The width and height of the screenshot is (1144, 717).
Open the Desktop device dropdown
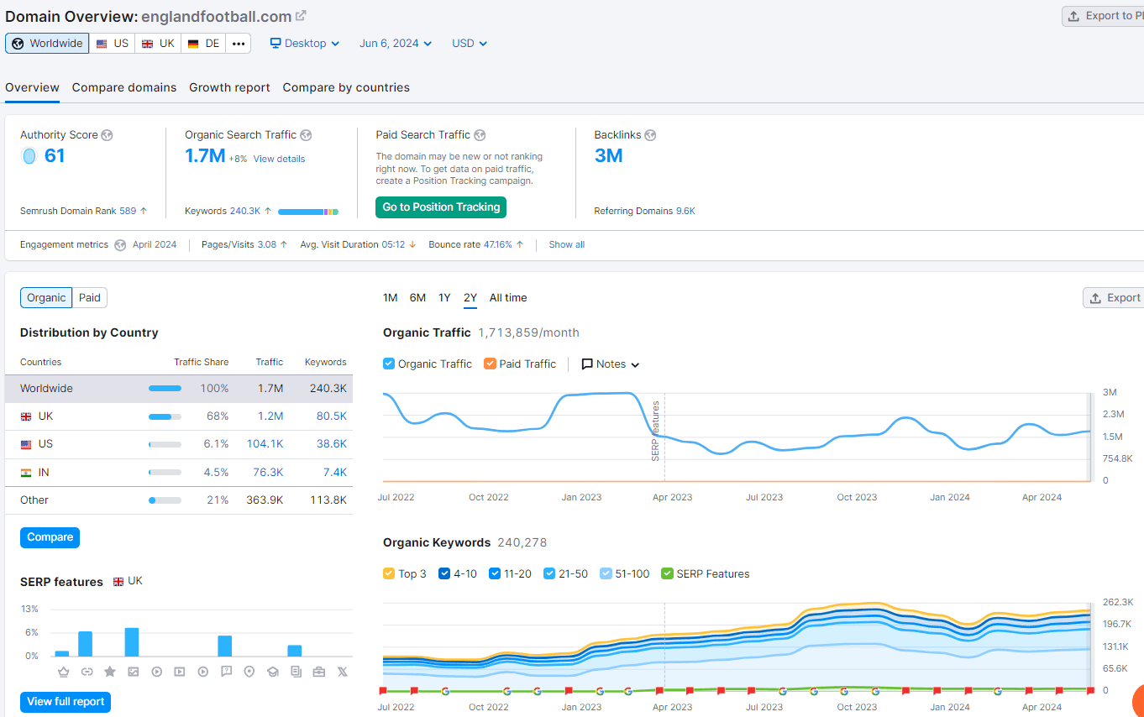tap(304, 44)
